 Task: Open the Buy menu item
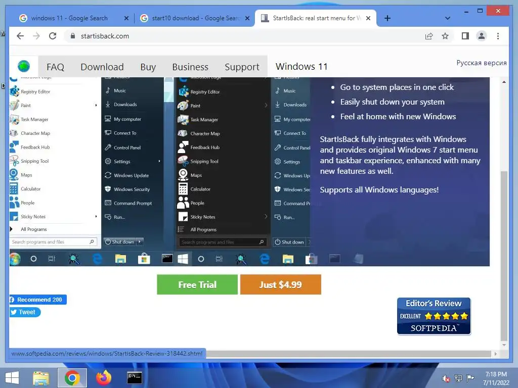click(148, 67)
